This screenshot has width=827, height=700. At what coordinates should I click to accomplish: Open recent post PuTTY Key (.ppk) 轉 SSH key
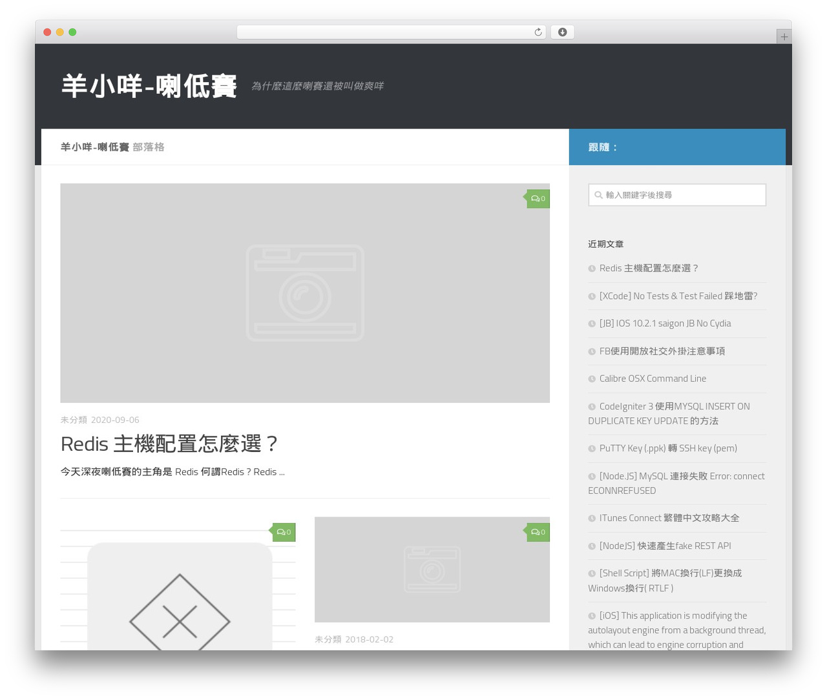(x=668, y=449)
